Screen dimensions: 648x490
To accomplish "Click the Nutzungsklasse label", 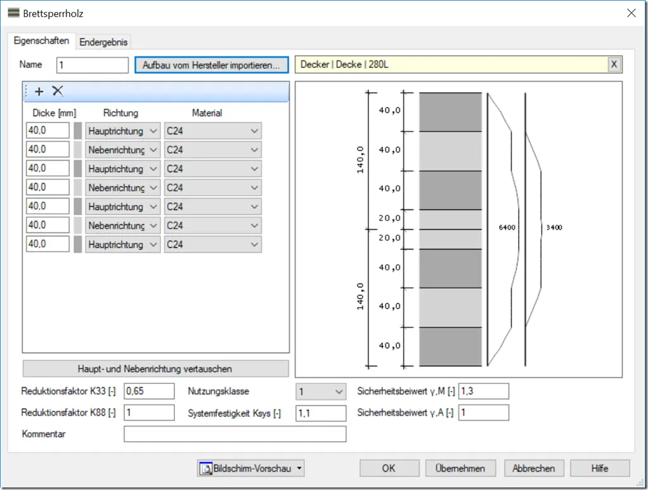I will (218, 392).
